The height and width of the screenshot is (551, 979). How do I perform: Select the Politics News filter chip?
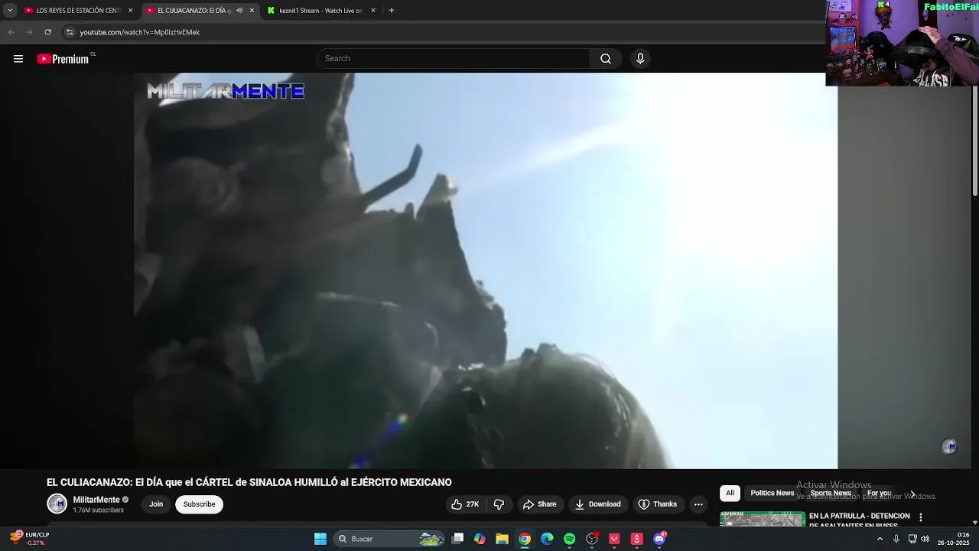(772, 494)
